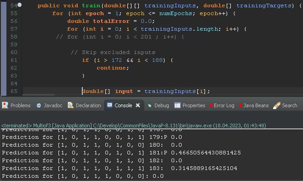Click the Debug bug icon
The image size is (303, 181).
pos(150,105)
